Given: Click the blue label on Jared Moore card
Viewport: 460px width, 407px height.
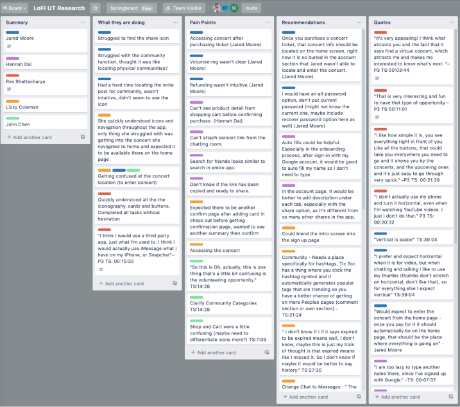Looking at the screenshot, I should 12,32.
